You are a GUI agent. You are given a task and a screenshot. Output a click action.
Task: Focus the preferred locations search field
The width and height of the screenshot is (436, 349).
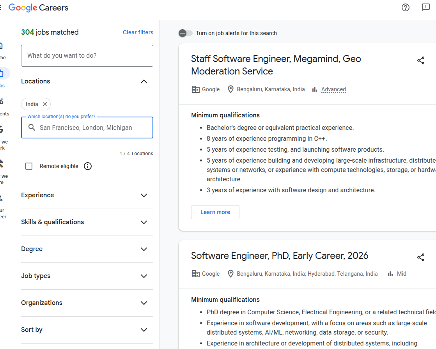tap(87, 128)
